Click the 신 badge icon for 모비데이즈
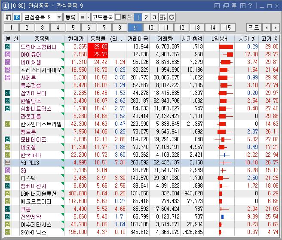The width and height of the screenshot is (282, 240). tap(8, 140)
